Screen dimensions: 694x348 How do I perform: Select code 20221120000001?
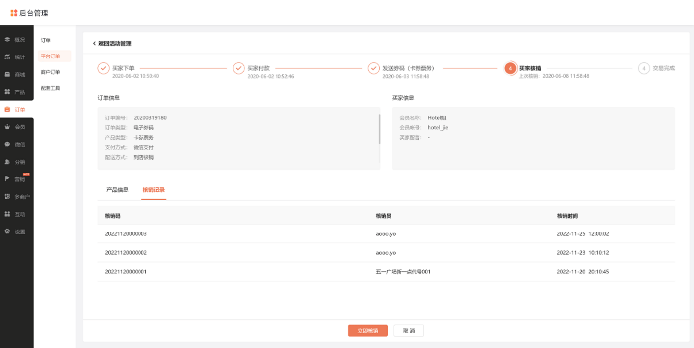pyautogui.click(x=126, y=271)
